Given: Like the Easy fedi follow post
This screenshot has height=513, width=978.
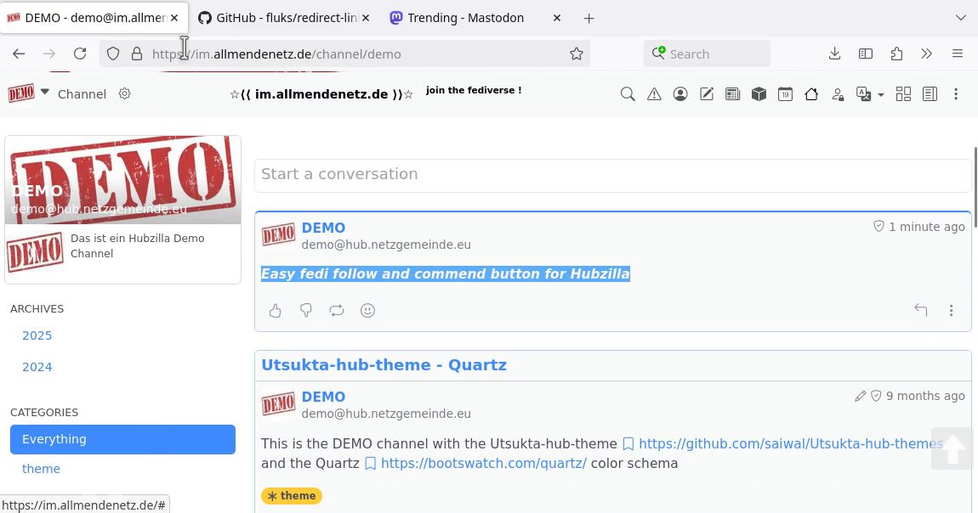Looking at the screenshot, I should point(276,311).
